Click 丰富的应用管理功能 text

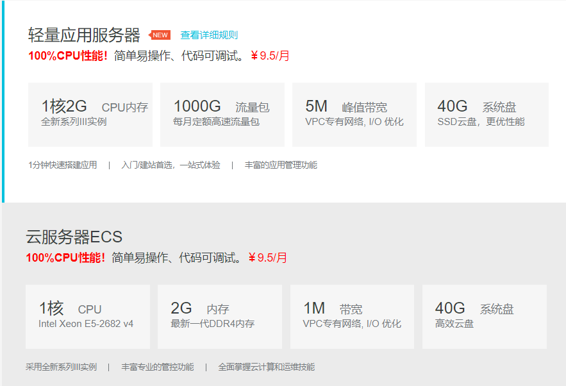(281, 165)
